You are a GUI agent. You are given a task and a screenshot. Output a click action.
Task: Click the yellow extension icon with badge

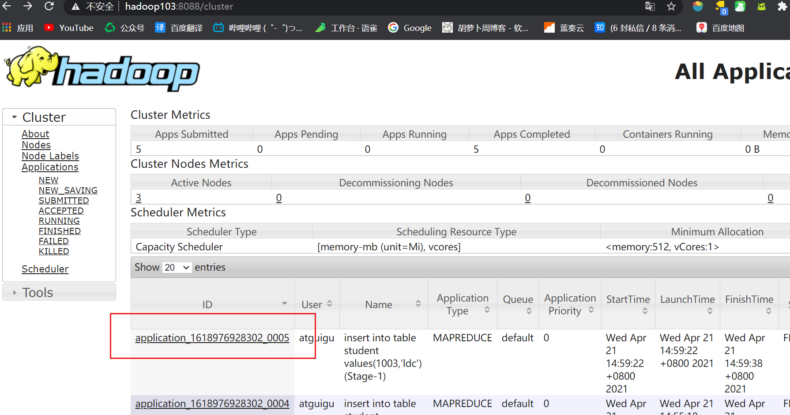[720, 8]
